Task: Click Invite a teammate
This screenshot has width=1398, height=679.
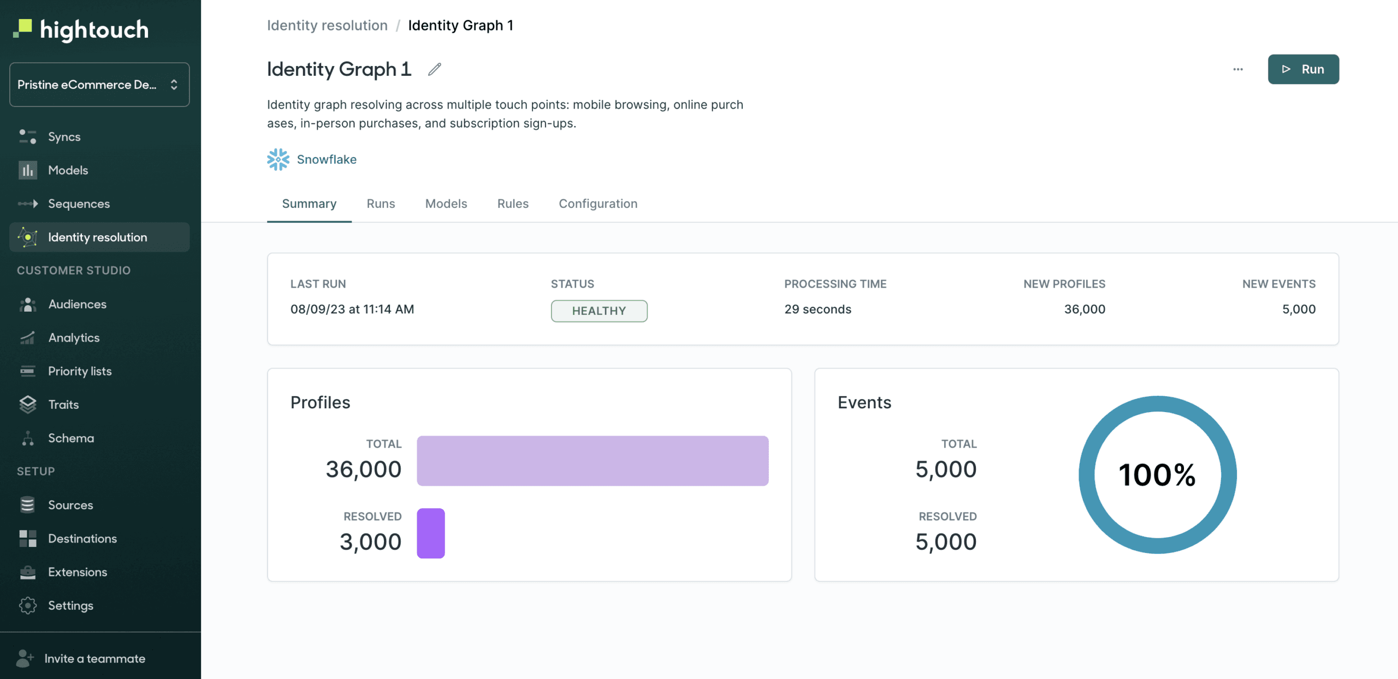Action: (94, 658)
